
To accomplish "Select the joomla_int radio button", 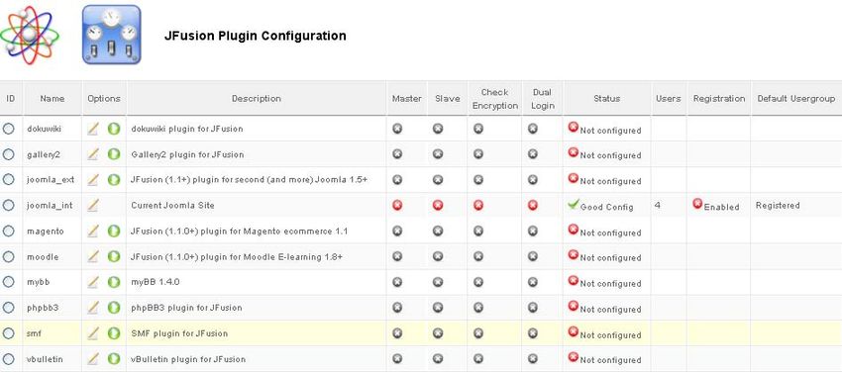I will 8,206.
